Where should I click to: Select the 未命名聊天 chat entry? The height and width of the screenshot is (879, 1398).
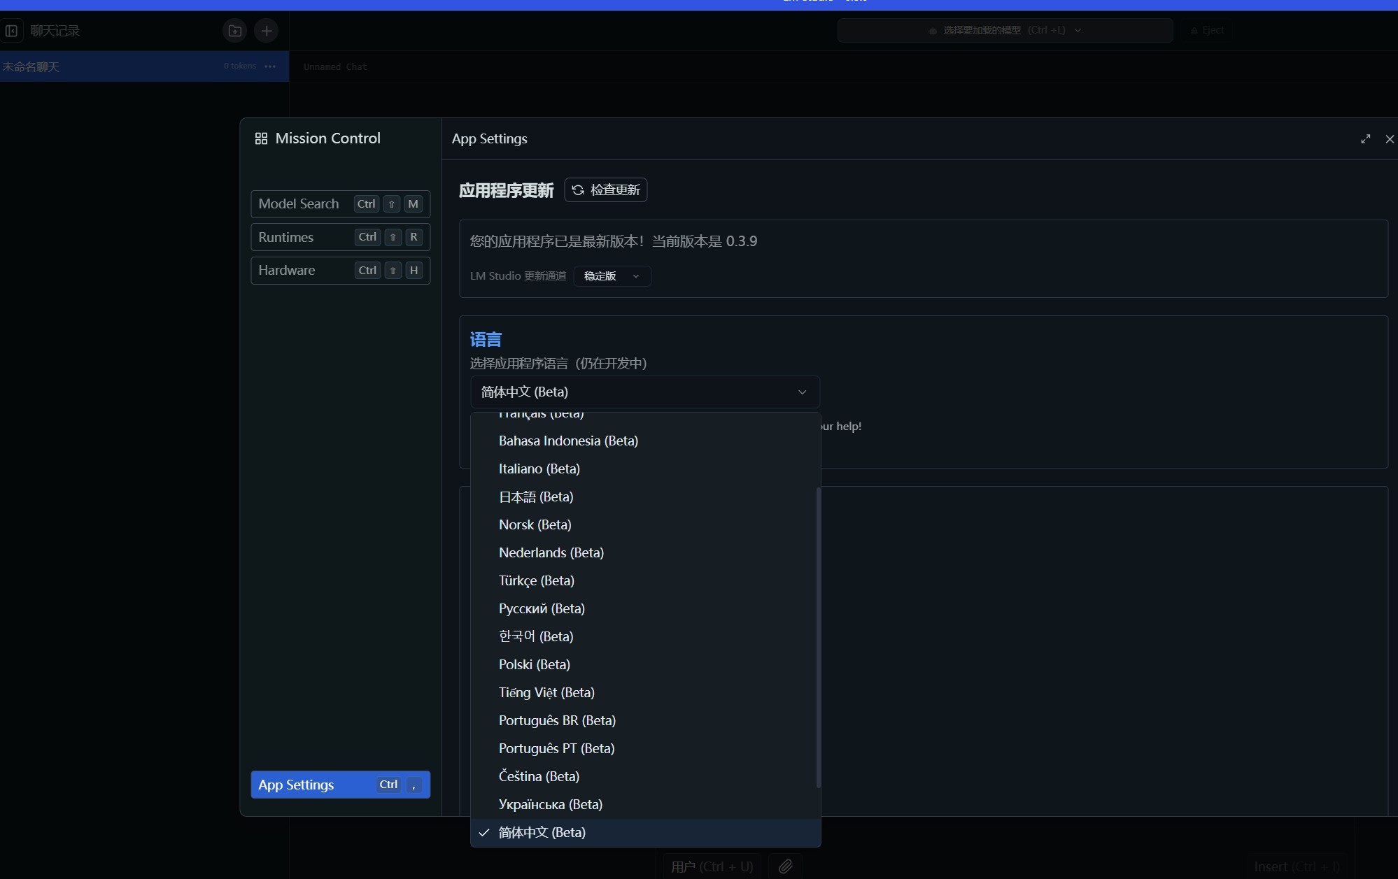click(x=144, y=66)
